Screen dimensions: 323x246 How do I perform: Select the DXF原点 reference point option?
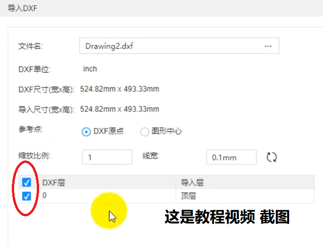pos(86,132)
